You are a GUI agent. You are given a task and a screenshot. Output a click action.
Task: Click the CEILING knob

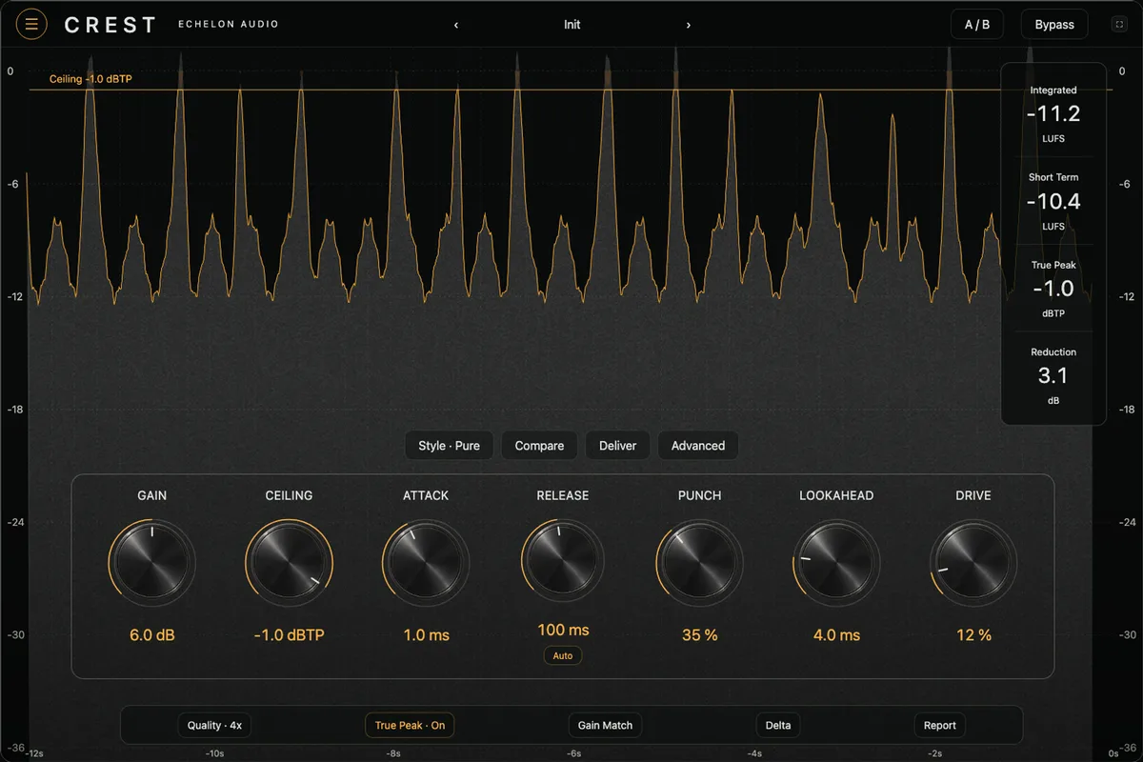(290, 562)
